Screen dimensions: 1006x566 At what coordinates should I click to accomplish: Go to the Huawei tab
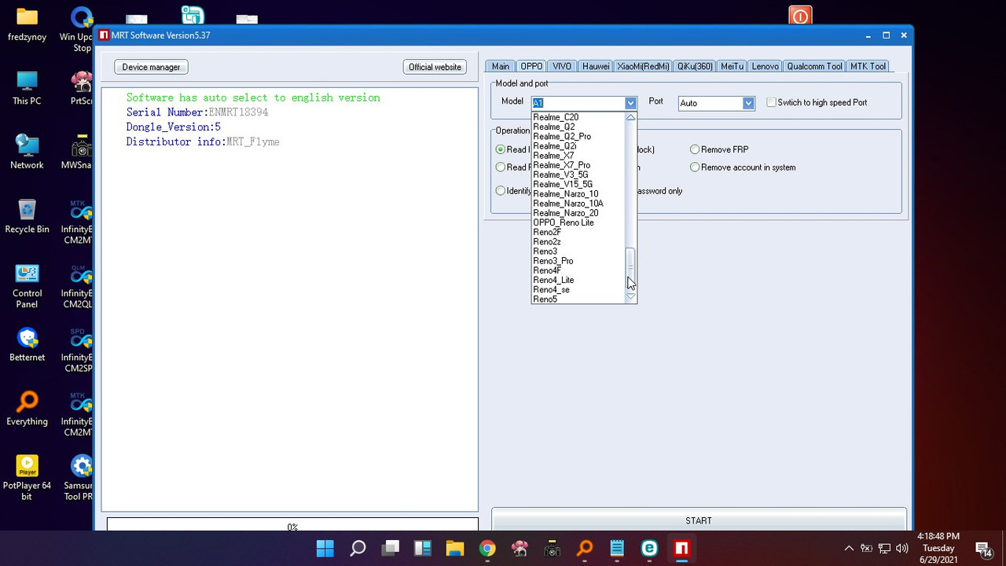[x=596, y=67]
